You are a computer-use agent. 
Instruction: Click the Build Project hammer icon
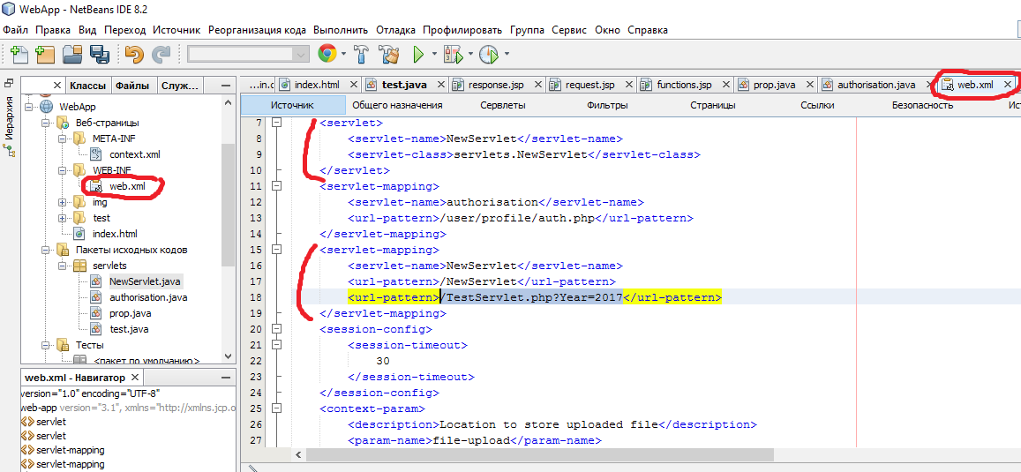362,54
